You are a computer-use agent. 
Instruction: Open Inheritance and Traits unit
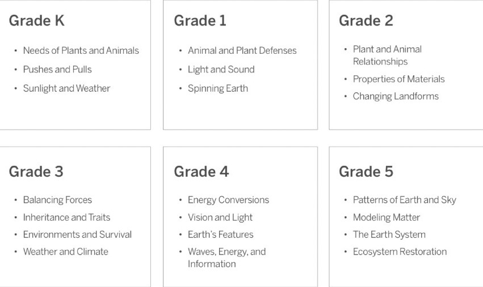click(x=66, y=217)
